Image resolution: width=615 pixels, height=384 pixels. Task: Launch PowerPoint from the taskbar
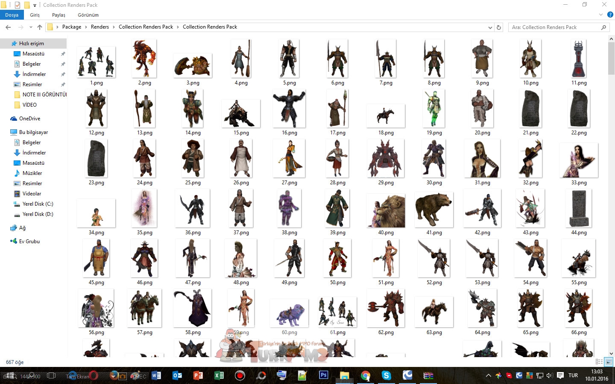198,375
